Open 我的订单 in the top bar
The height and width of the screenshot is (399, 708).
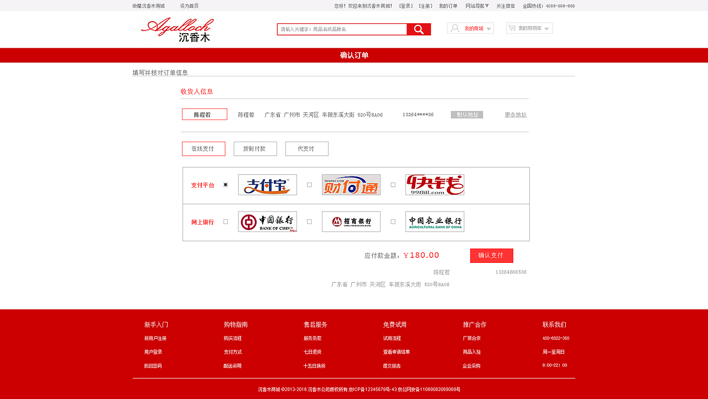coord(448,6)
